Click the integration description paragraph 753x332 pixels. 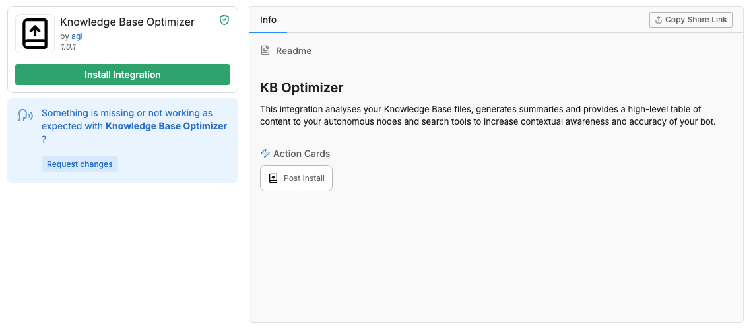(488, 116)
